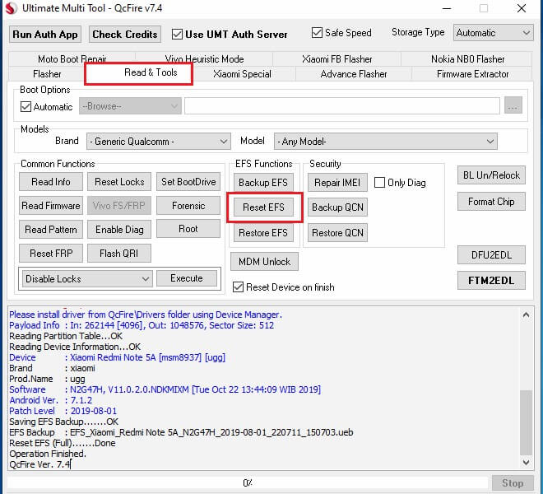Toggle Use UMT Auth Server checkbox
Screen dimensions: 543x494
point(177,35)
